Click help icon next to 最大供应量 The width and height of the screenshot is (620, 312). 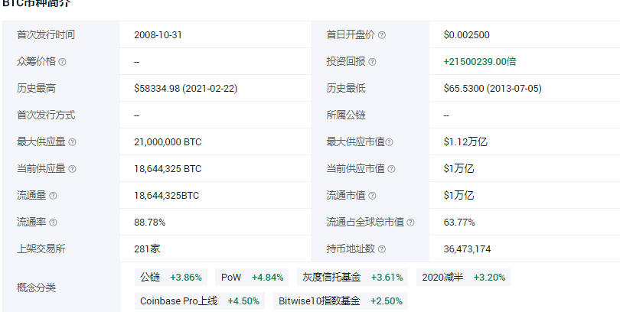72,142
